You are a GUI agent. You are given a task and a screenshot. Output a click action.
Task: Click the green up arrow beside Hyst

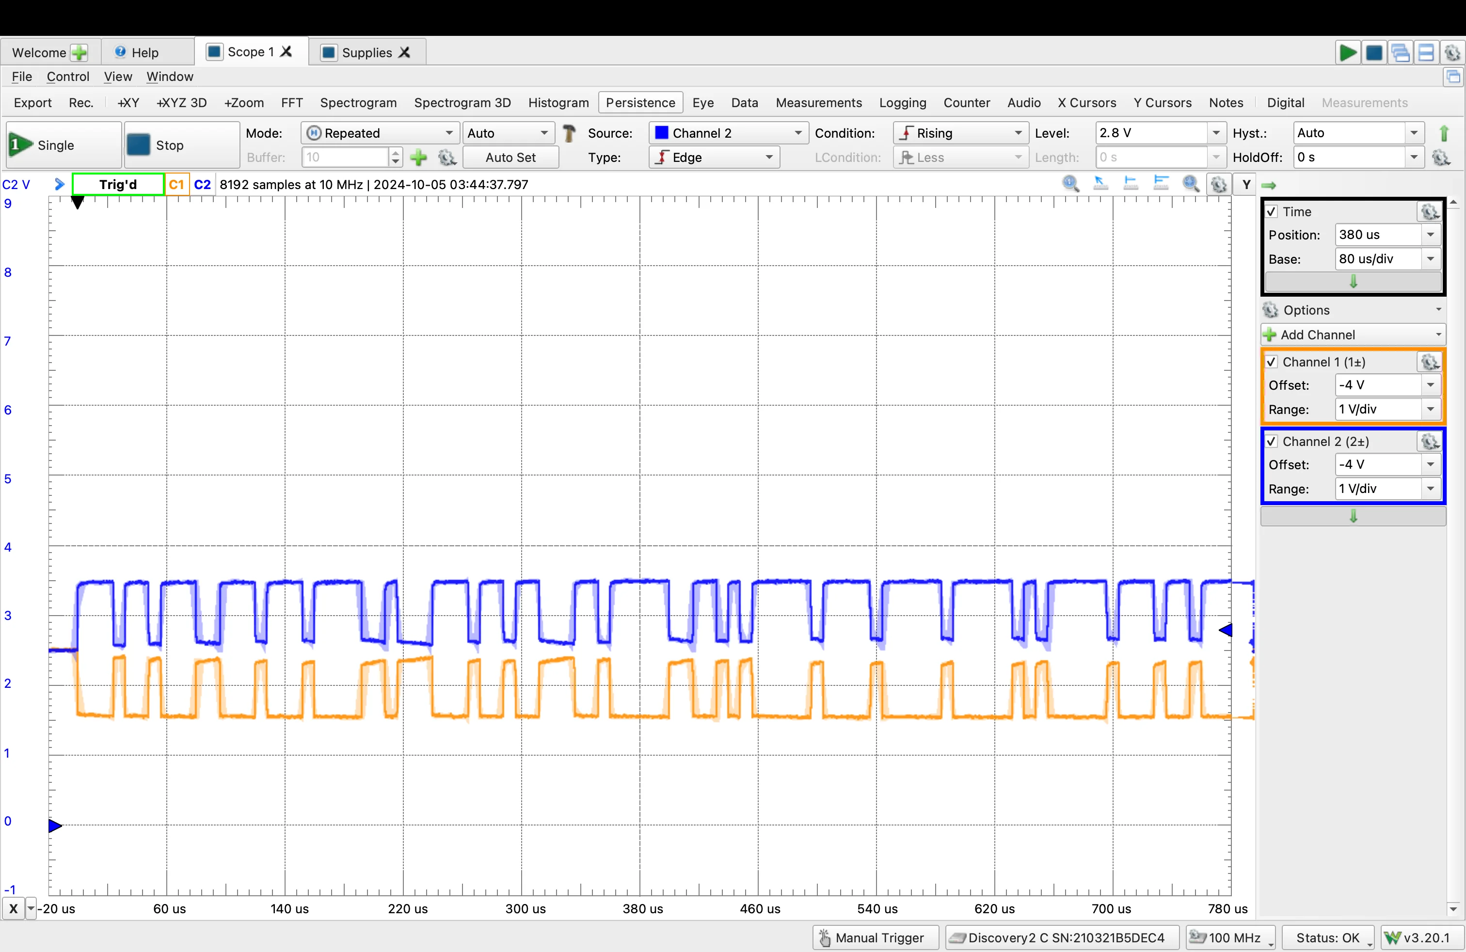(x=1444, y=133)
